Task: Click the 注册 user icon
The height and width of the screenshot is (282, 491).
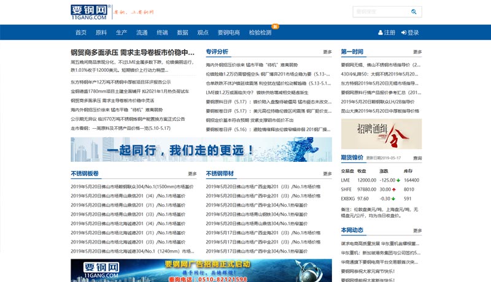Action: coord(381,33)
